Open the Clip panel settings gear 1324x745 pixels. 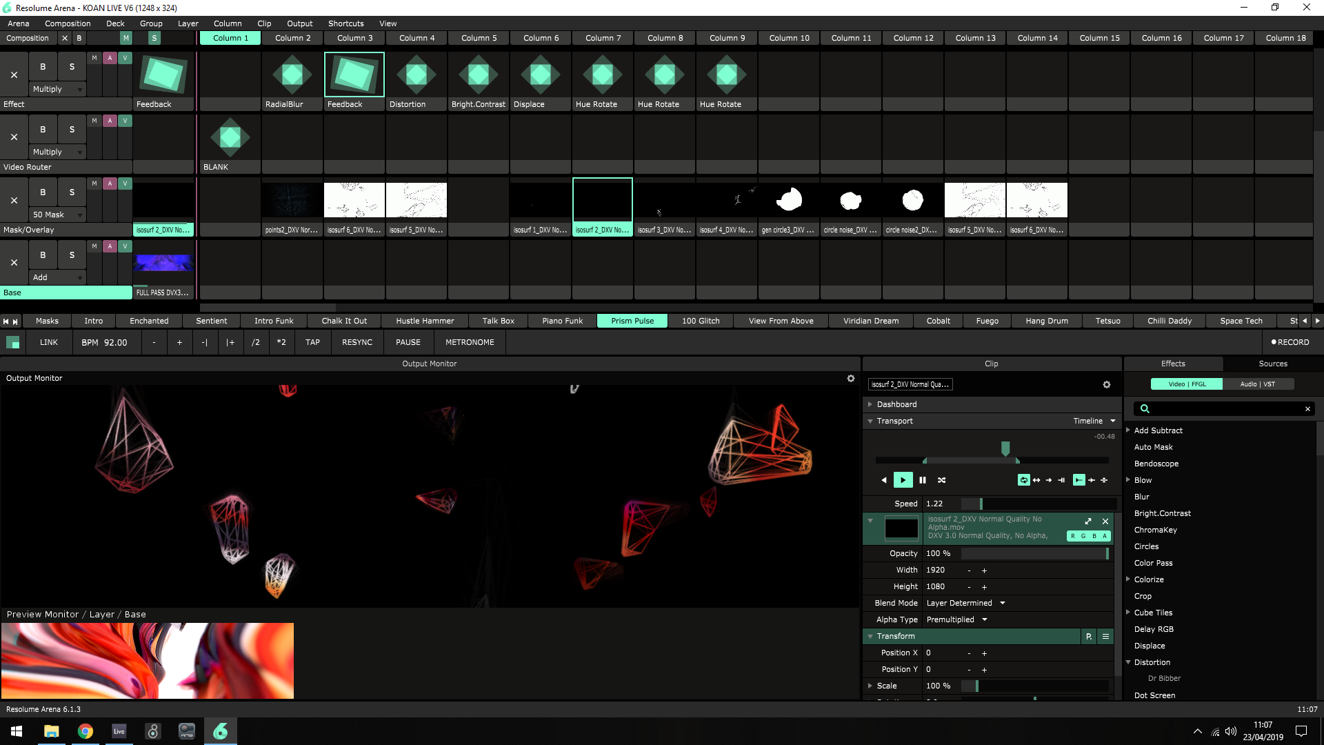[x=1107, y=385]
